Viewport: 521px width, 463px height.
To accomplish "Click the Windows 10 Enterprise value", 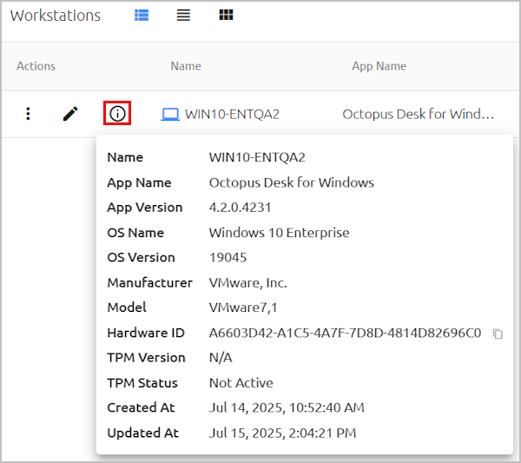I will tap(279, 233).
